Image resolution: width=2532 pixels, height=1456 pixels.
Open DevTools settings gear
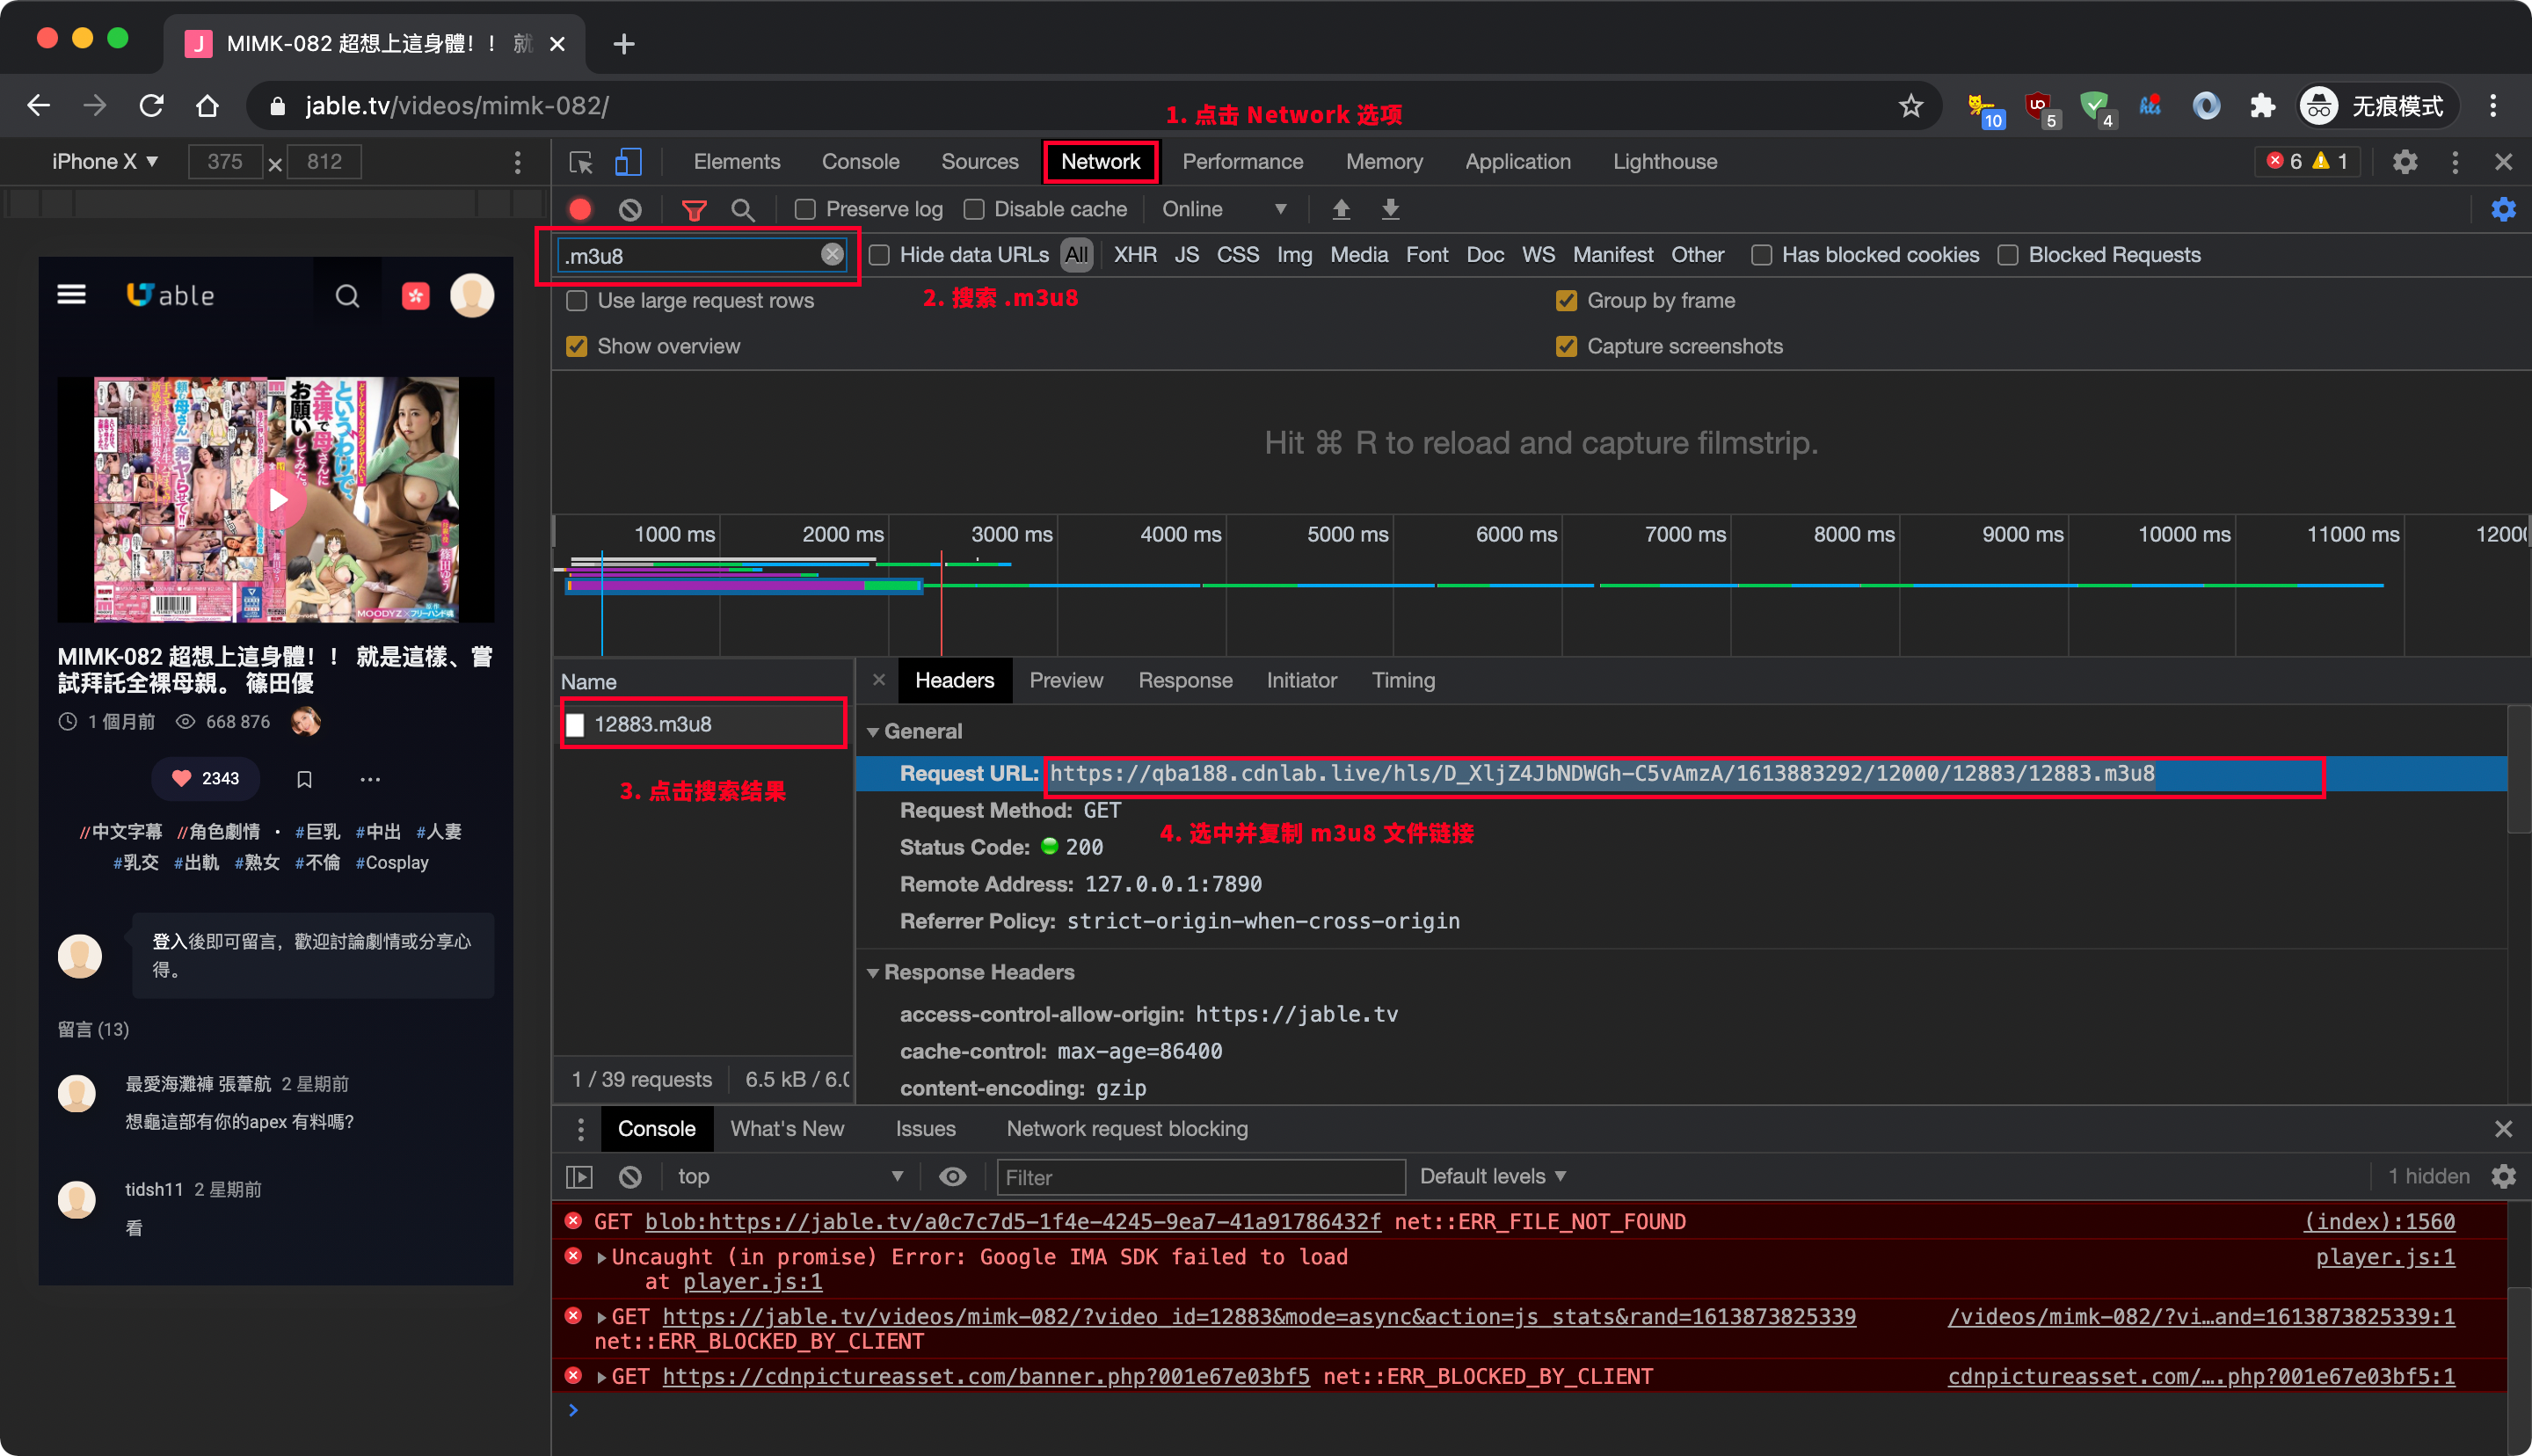tap(2405, 162)
